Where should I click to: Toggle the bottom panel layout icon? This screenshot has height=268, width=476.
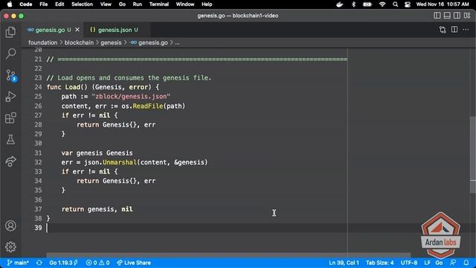(447, 16)
